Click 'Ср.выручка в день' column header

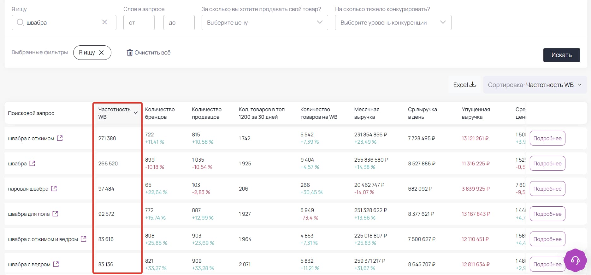(422, 113)
